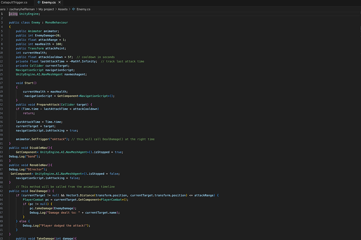Click the RenableNav method name

(x=40, y=165)
